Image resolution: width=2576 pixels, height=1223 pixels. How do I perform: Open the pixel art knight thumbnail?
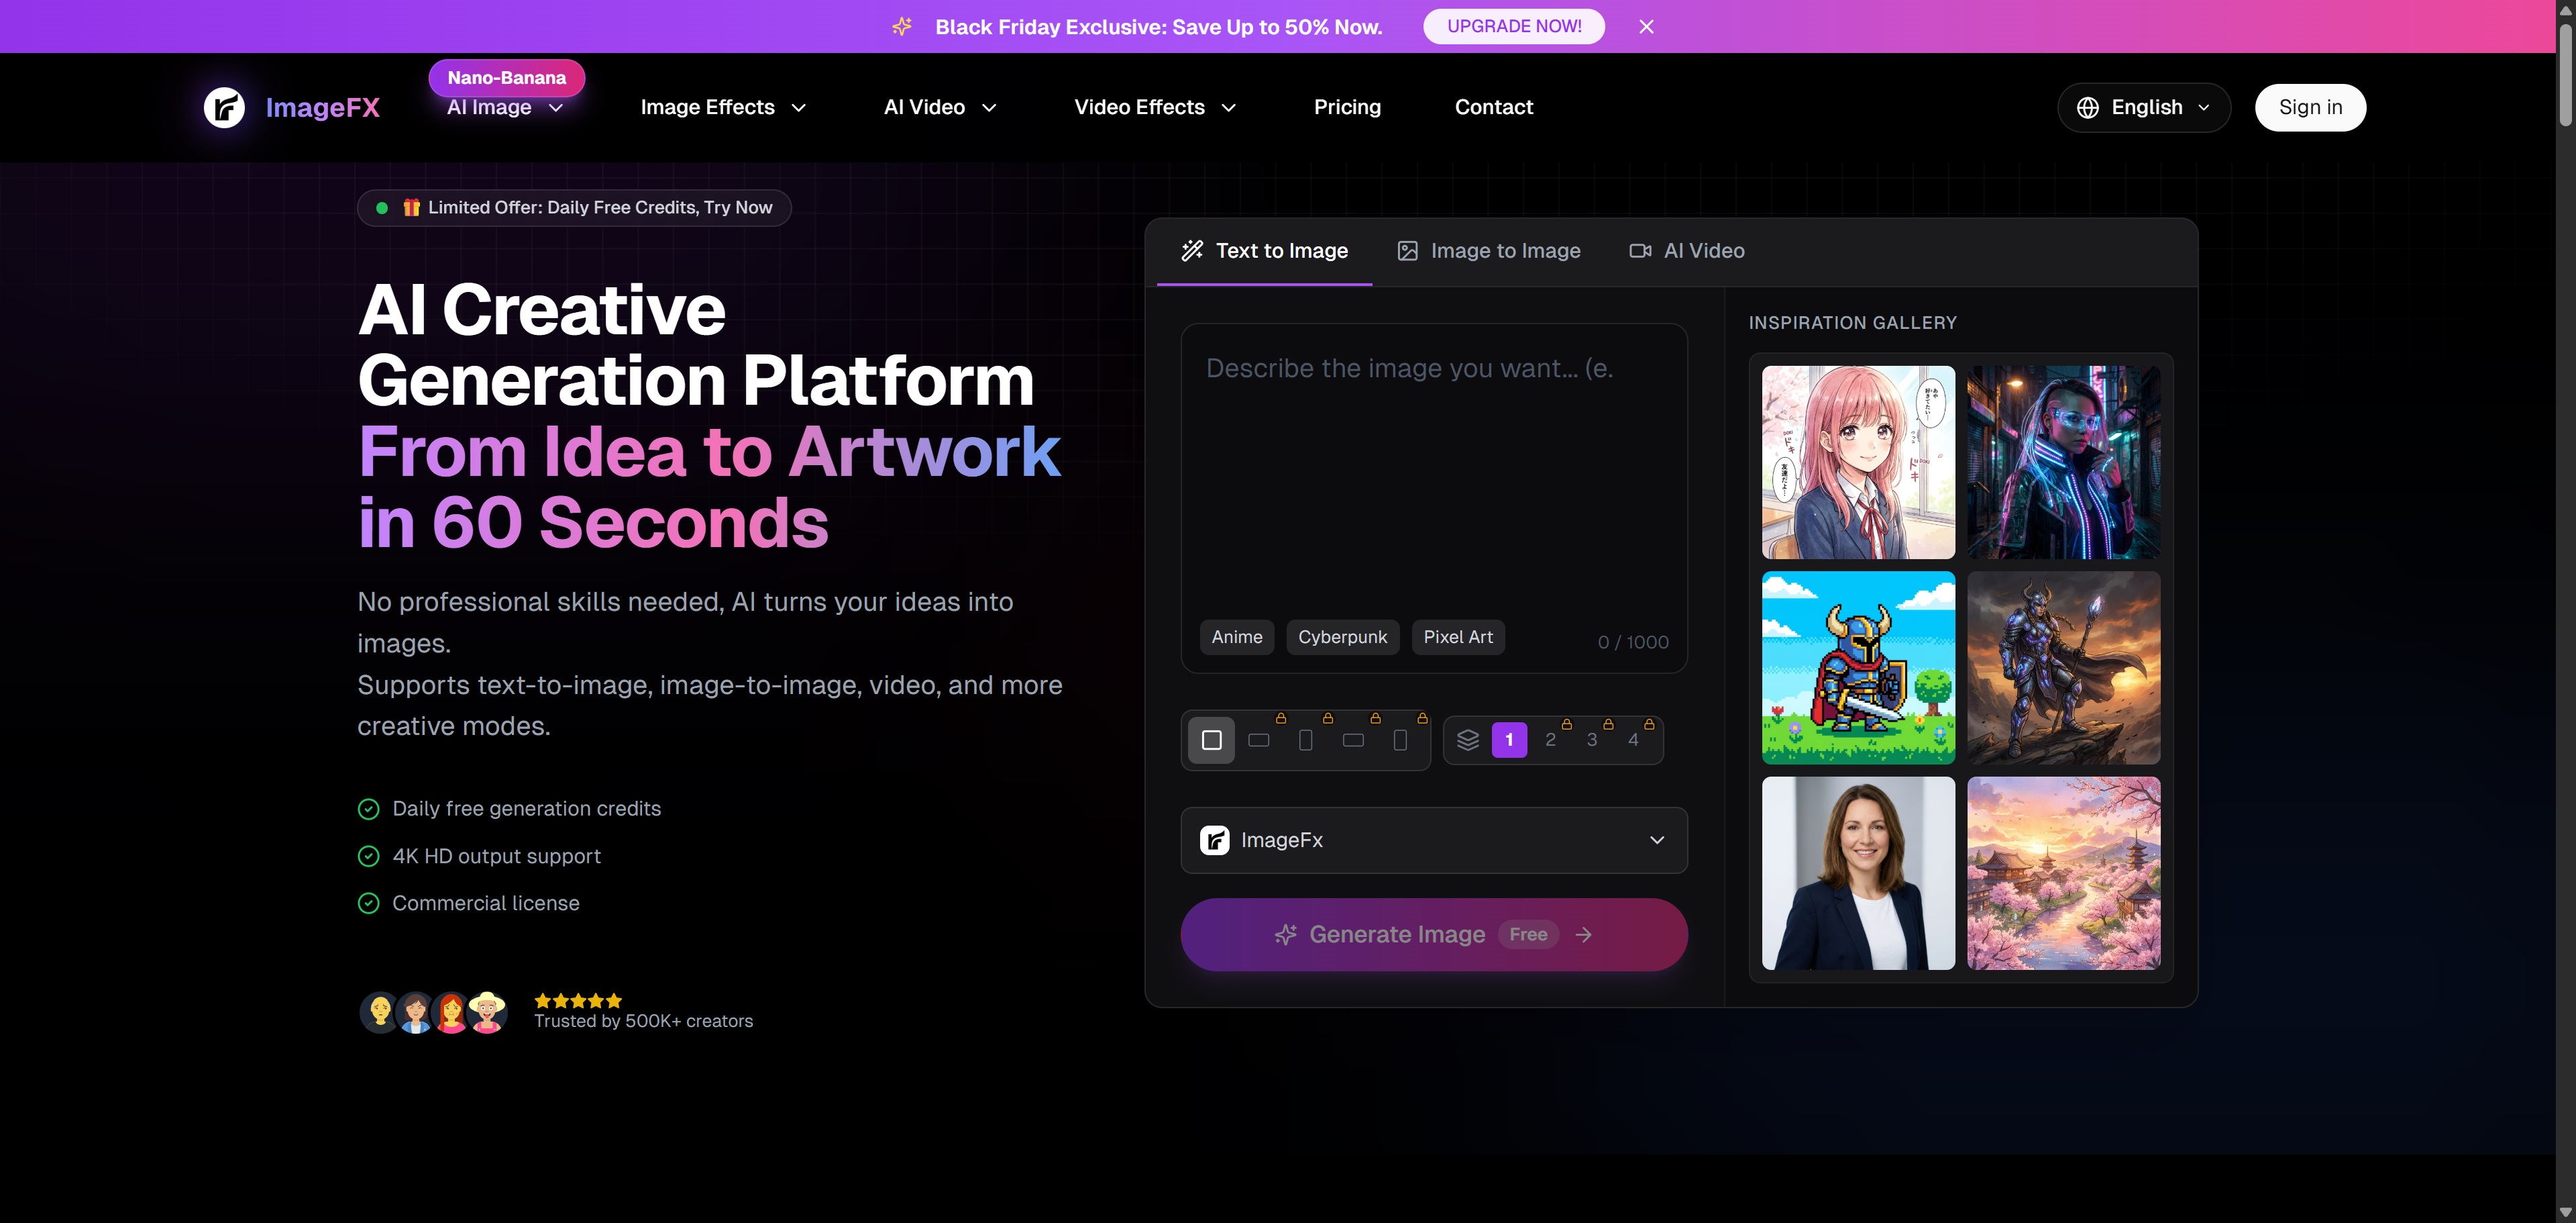[1858, 667]
